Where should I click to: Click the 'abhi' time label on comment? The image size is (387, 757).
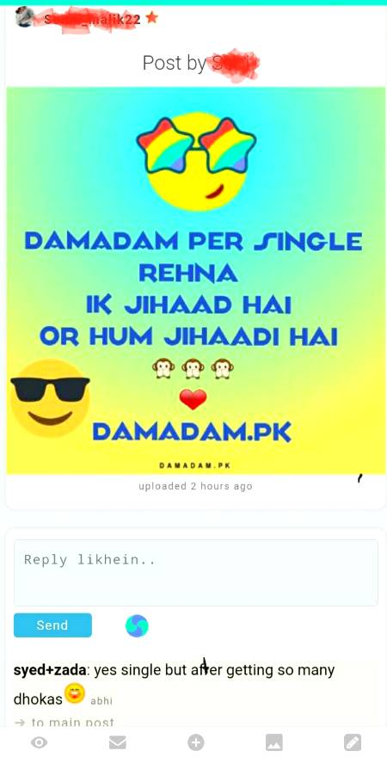pyautogui.click(x=101, y=700)
